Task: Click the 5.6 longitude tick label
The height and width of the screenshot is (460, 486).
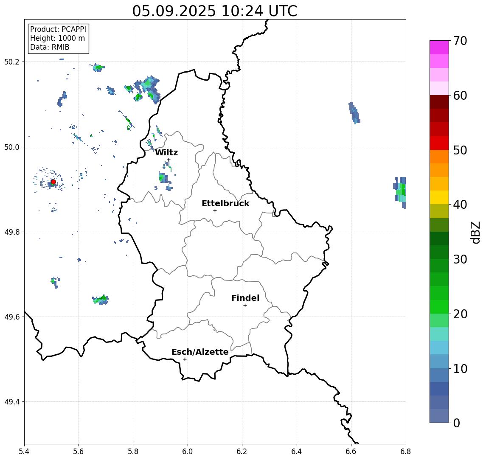Action: pyautogui.click(x=79, y=452)
